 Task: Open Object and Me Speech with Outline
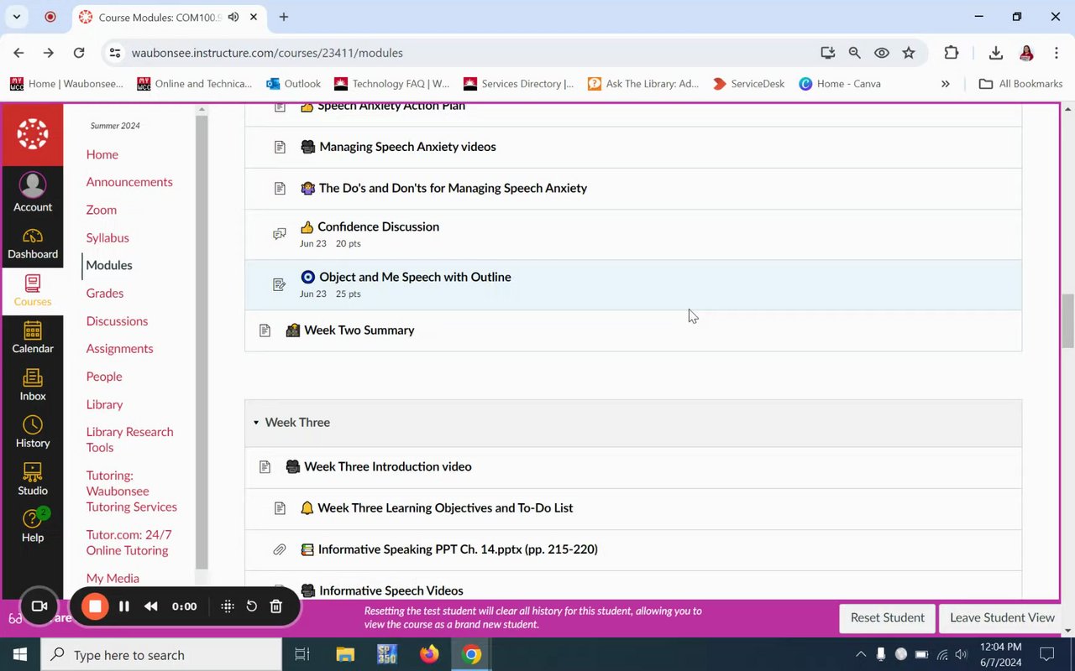[415, 277]
